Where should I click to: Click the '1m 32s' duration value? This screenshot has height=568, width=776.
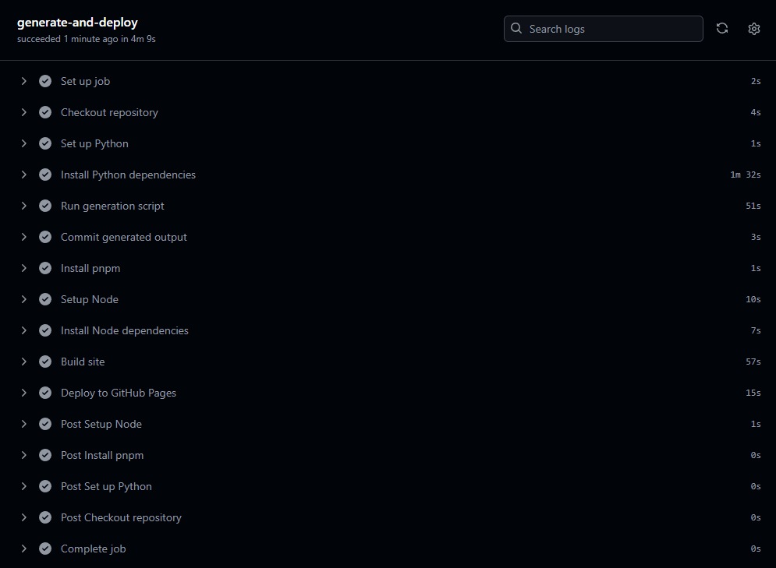746,175
